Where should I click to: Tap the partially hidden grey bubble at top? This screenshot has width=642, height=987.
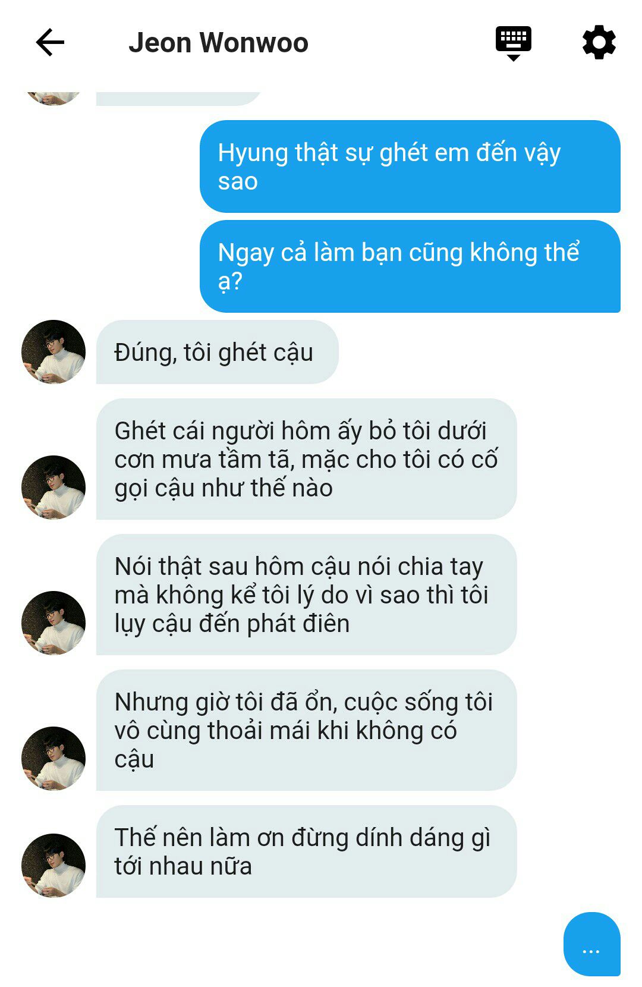pos(178,99)
